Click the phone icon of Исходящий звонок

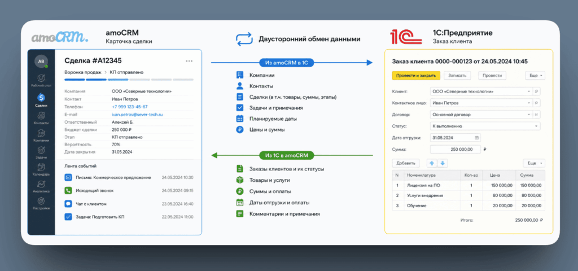68,191
